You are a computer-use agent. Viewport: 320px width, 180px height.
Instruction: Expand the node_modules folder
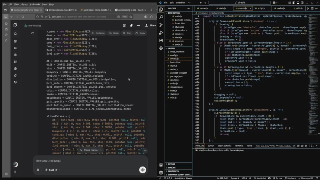(177, 52)
